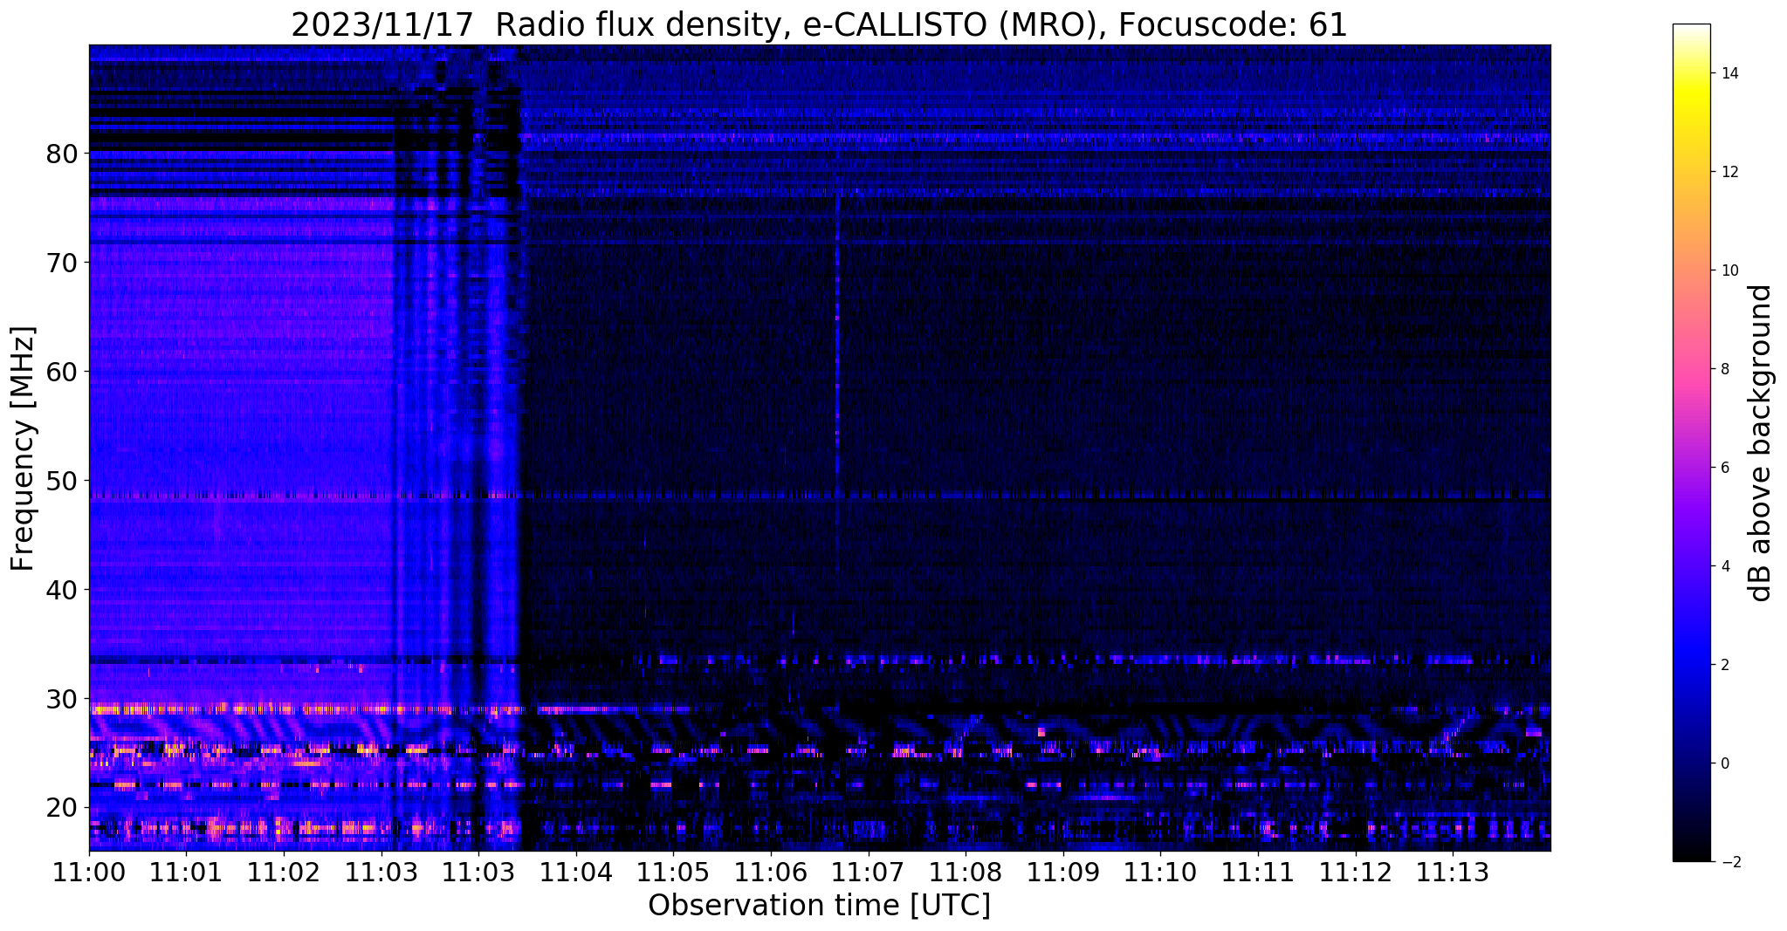Click the colorbar tick value 12
The height and width of the screenshot is (931, 1787).
pos(1729,172)
